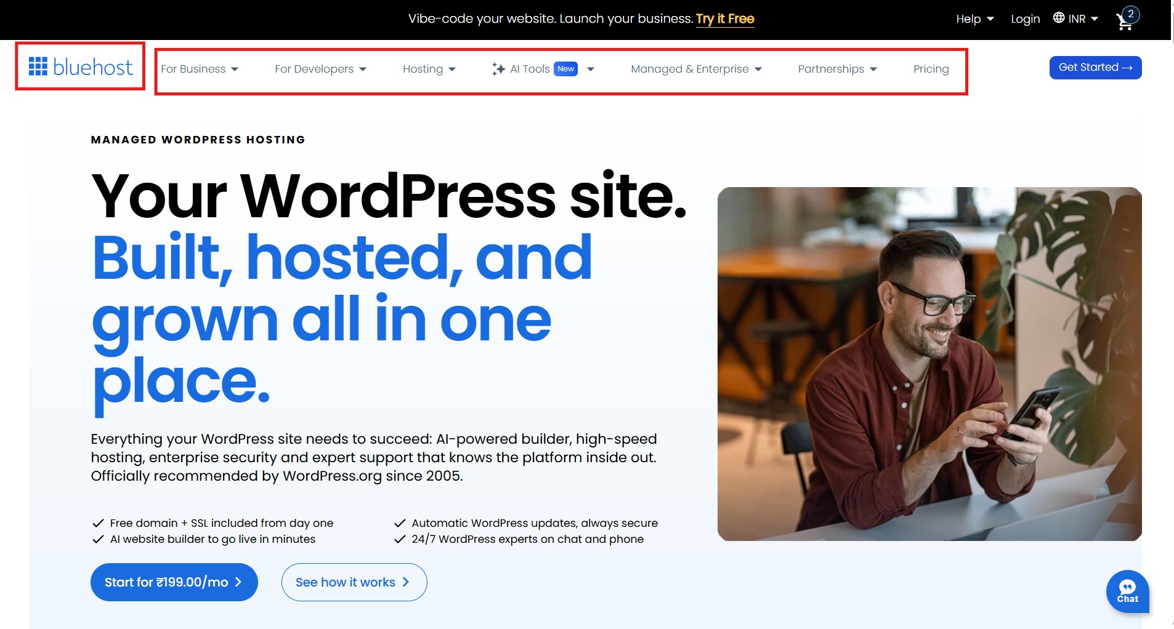Expand the Hosting dropdown arrow
This screenshot has height=629, width=1174.
point(452,70)
